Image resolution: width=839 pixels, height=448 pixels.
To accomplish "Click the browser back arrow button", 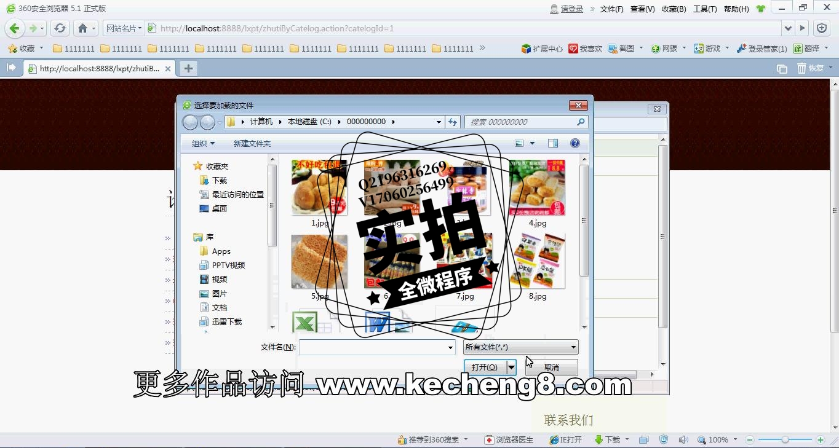I will pos(15,28).
